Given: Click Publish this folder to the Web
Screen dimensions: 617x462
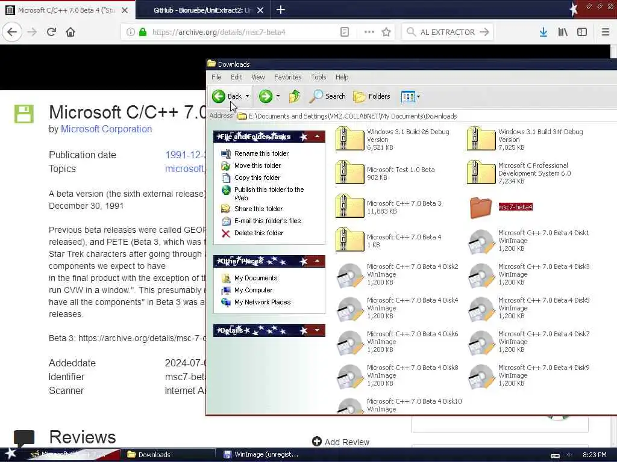Looking at the screenshot, I should coord(269,193).
